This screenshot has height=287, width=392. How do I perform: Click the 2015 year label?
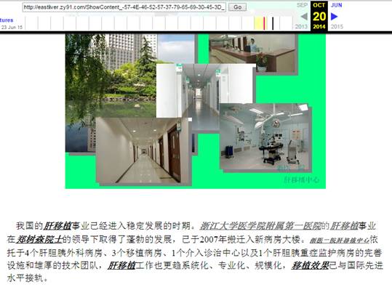point(337,26)
